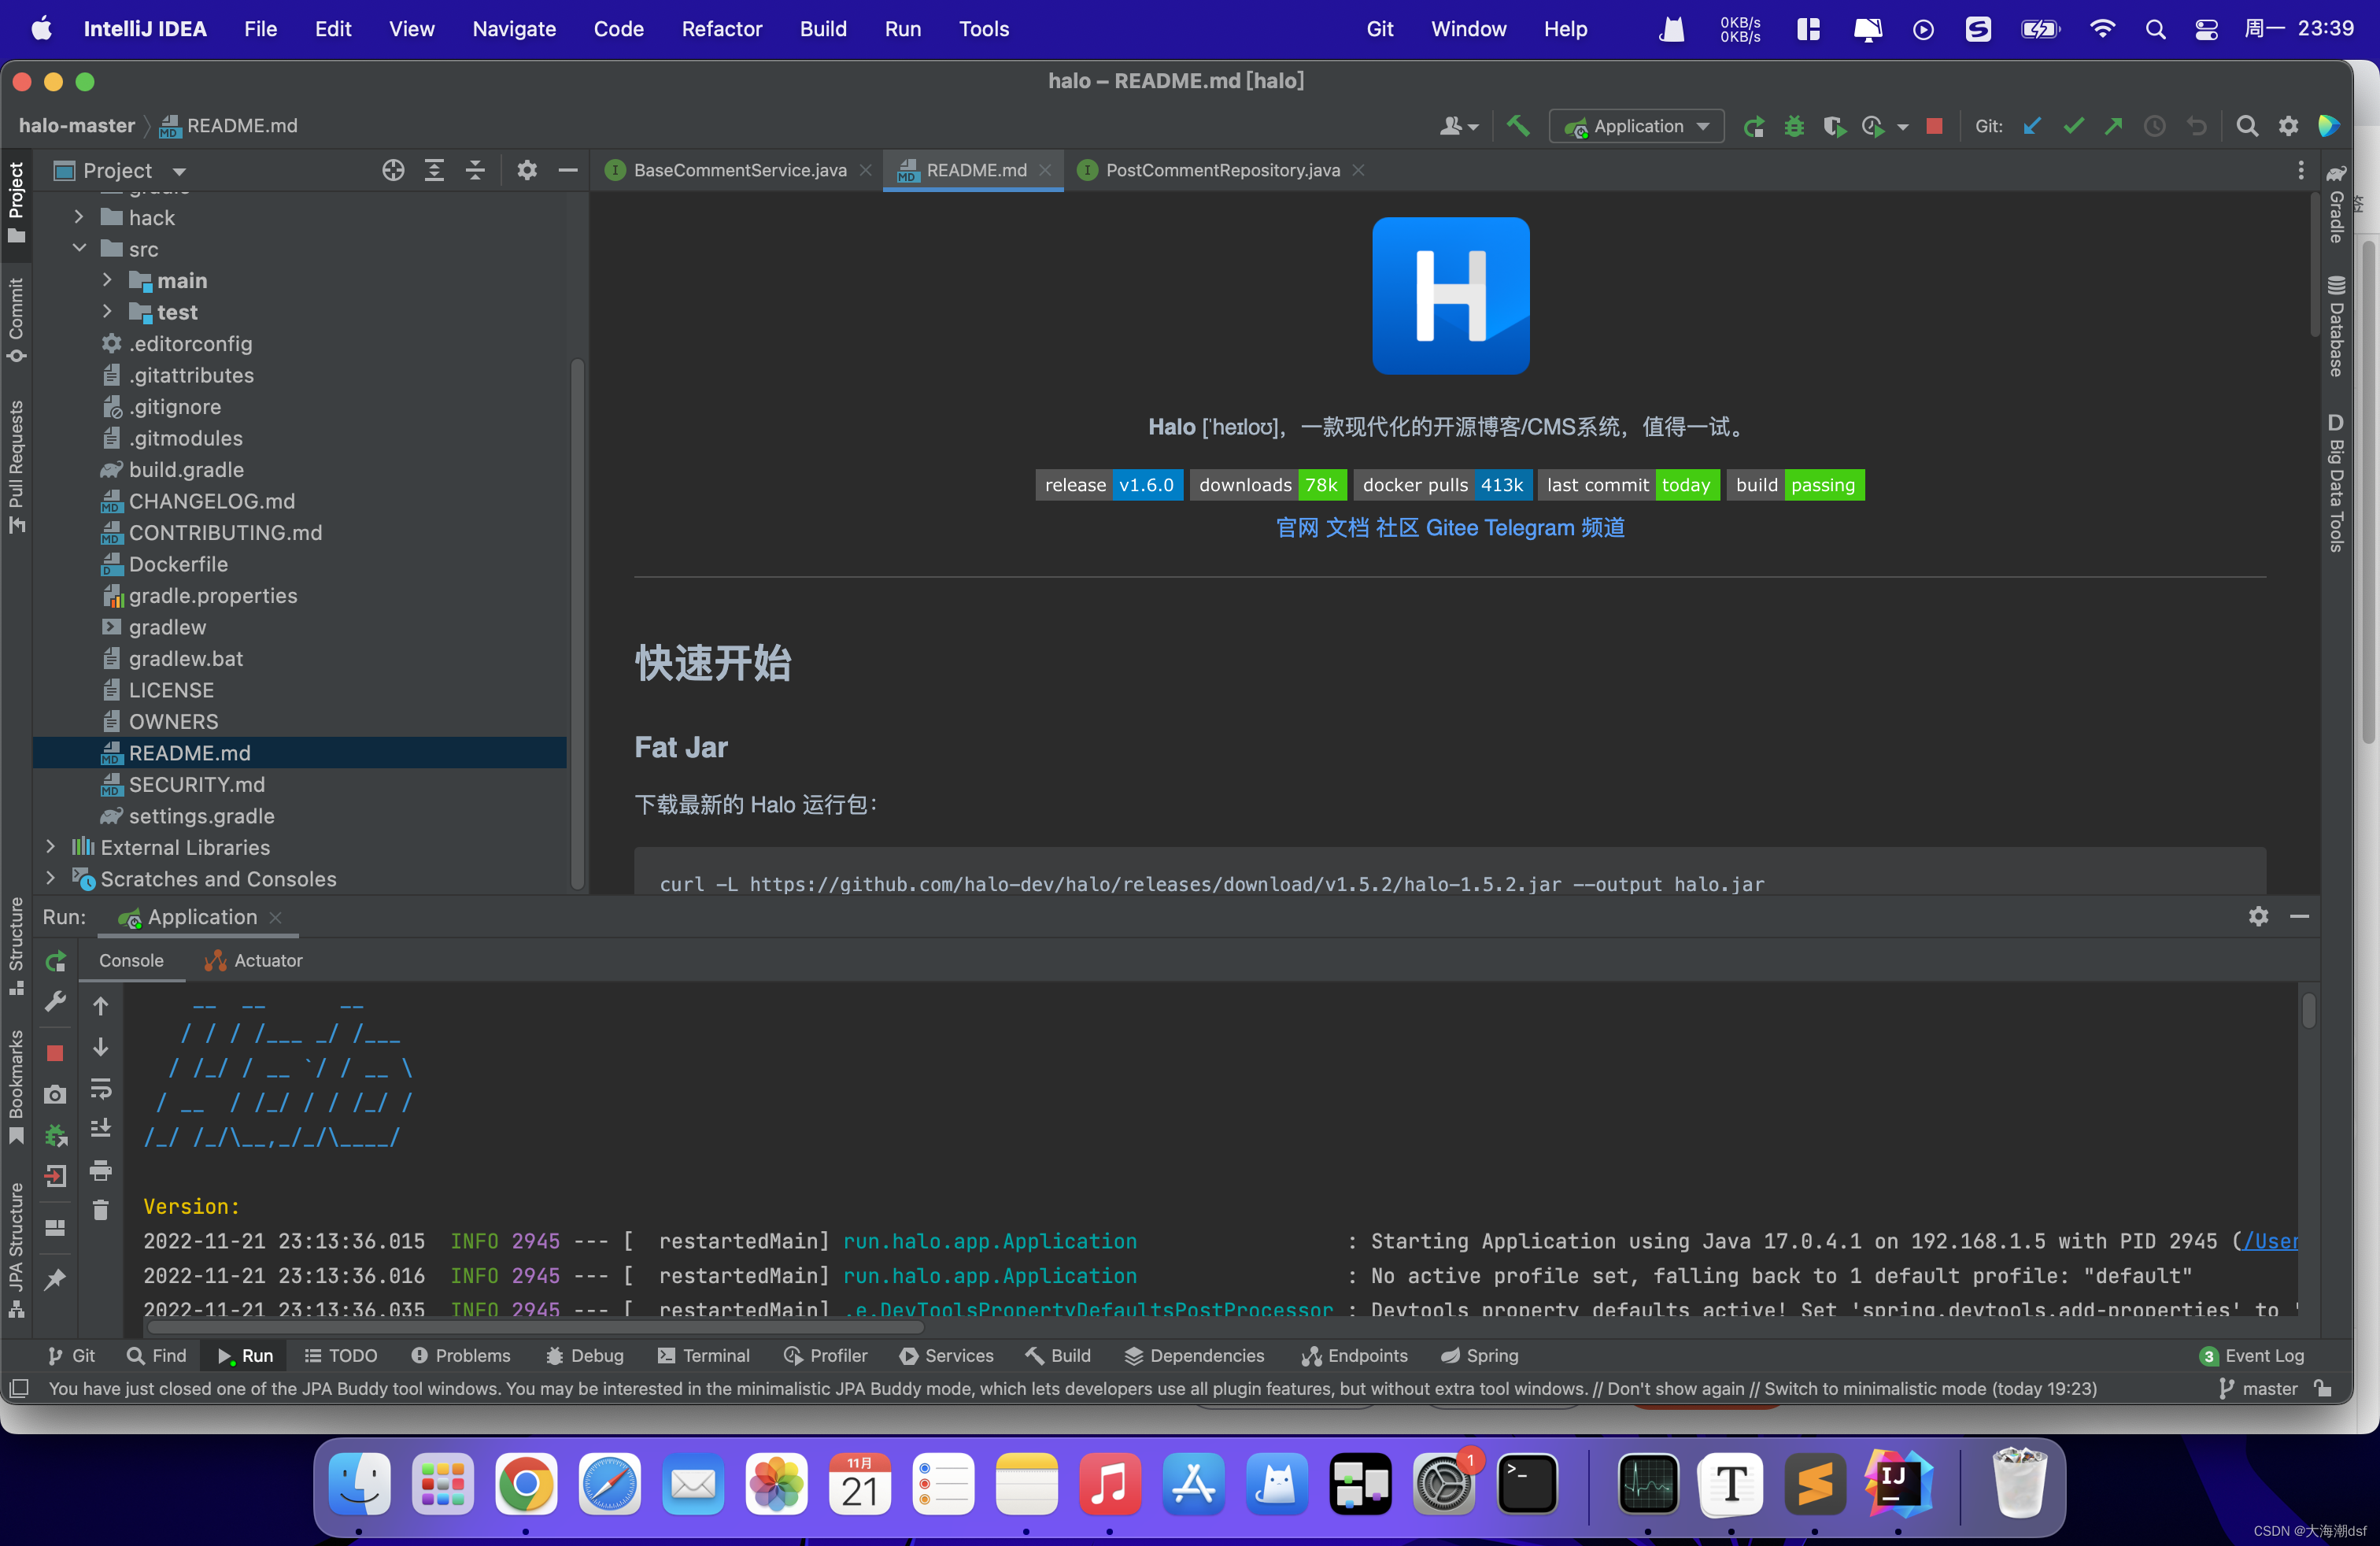Select build.gradle in project tree
This screenshot has width=2380, height=1546.
coord(186,470)
